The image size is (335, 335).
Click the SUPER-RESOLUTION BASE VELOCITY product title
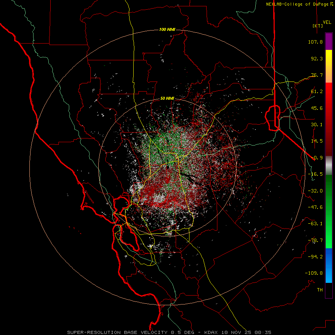tap(118, 332)
